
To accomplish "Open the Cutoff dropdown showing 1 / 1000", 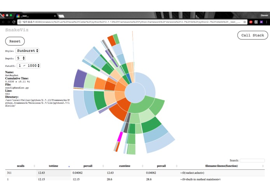I will pyautogui.click(x=29, y=66).
